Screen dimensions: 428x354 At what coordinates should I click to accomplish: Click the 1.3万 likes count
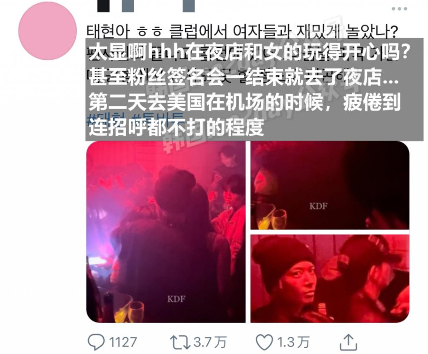coord(293,342)
